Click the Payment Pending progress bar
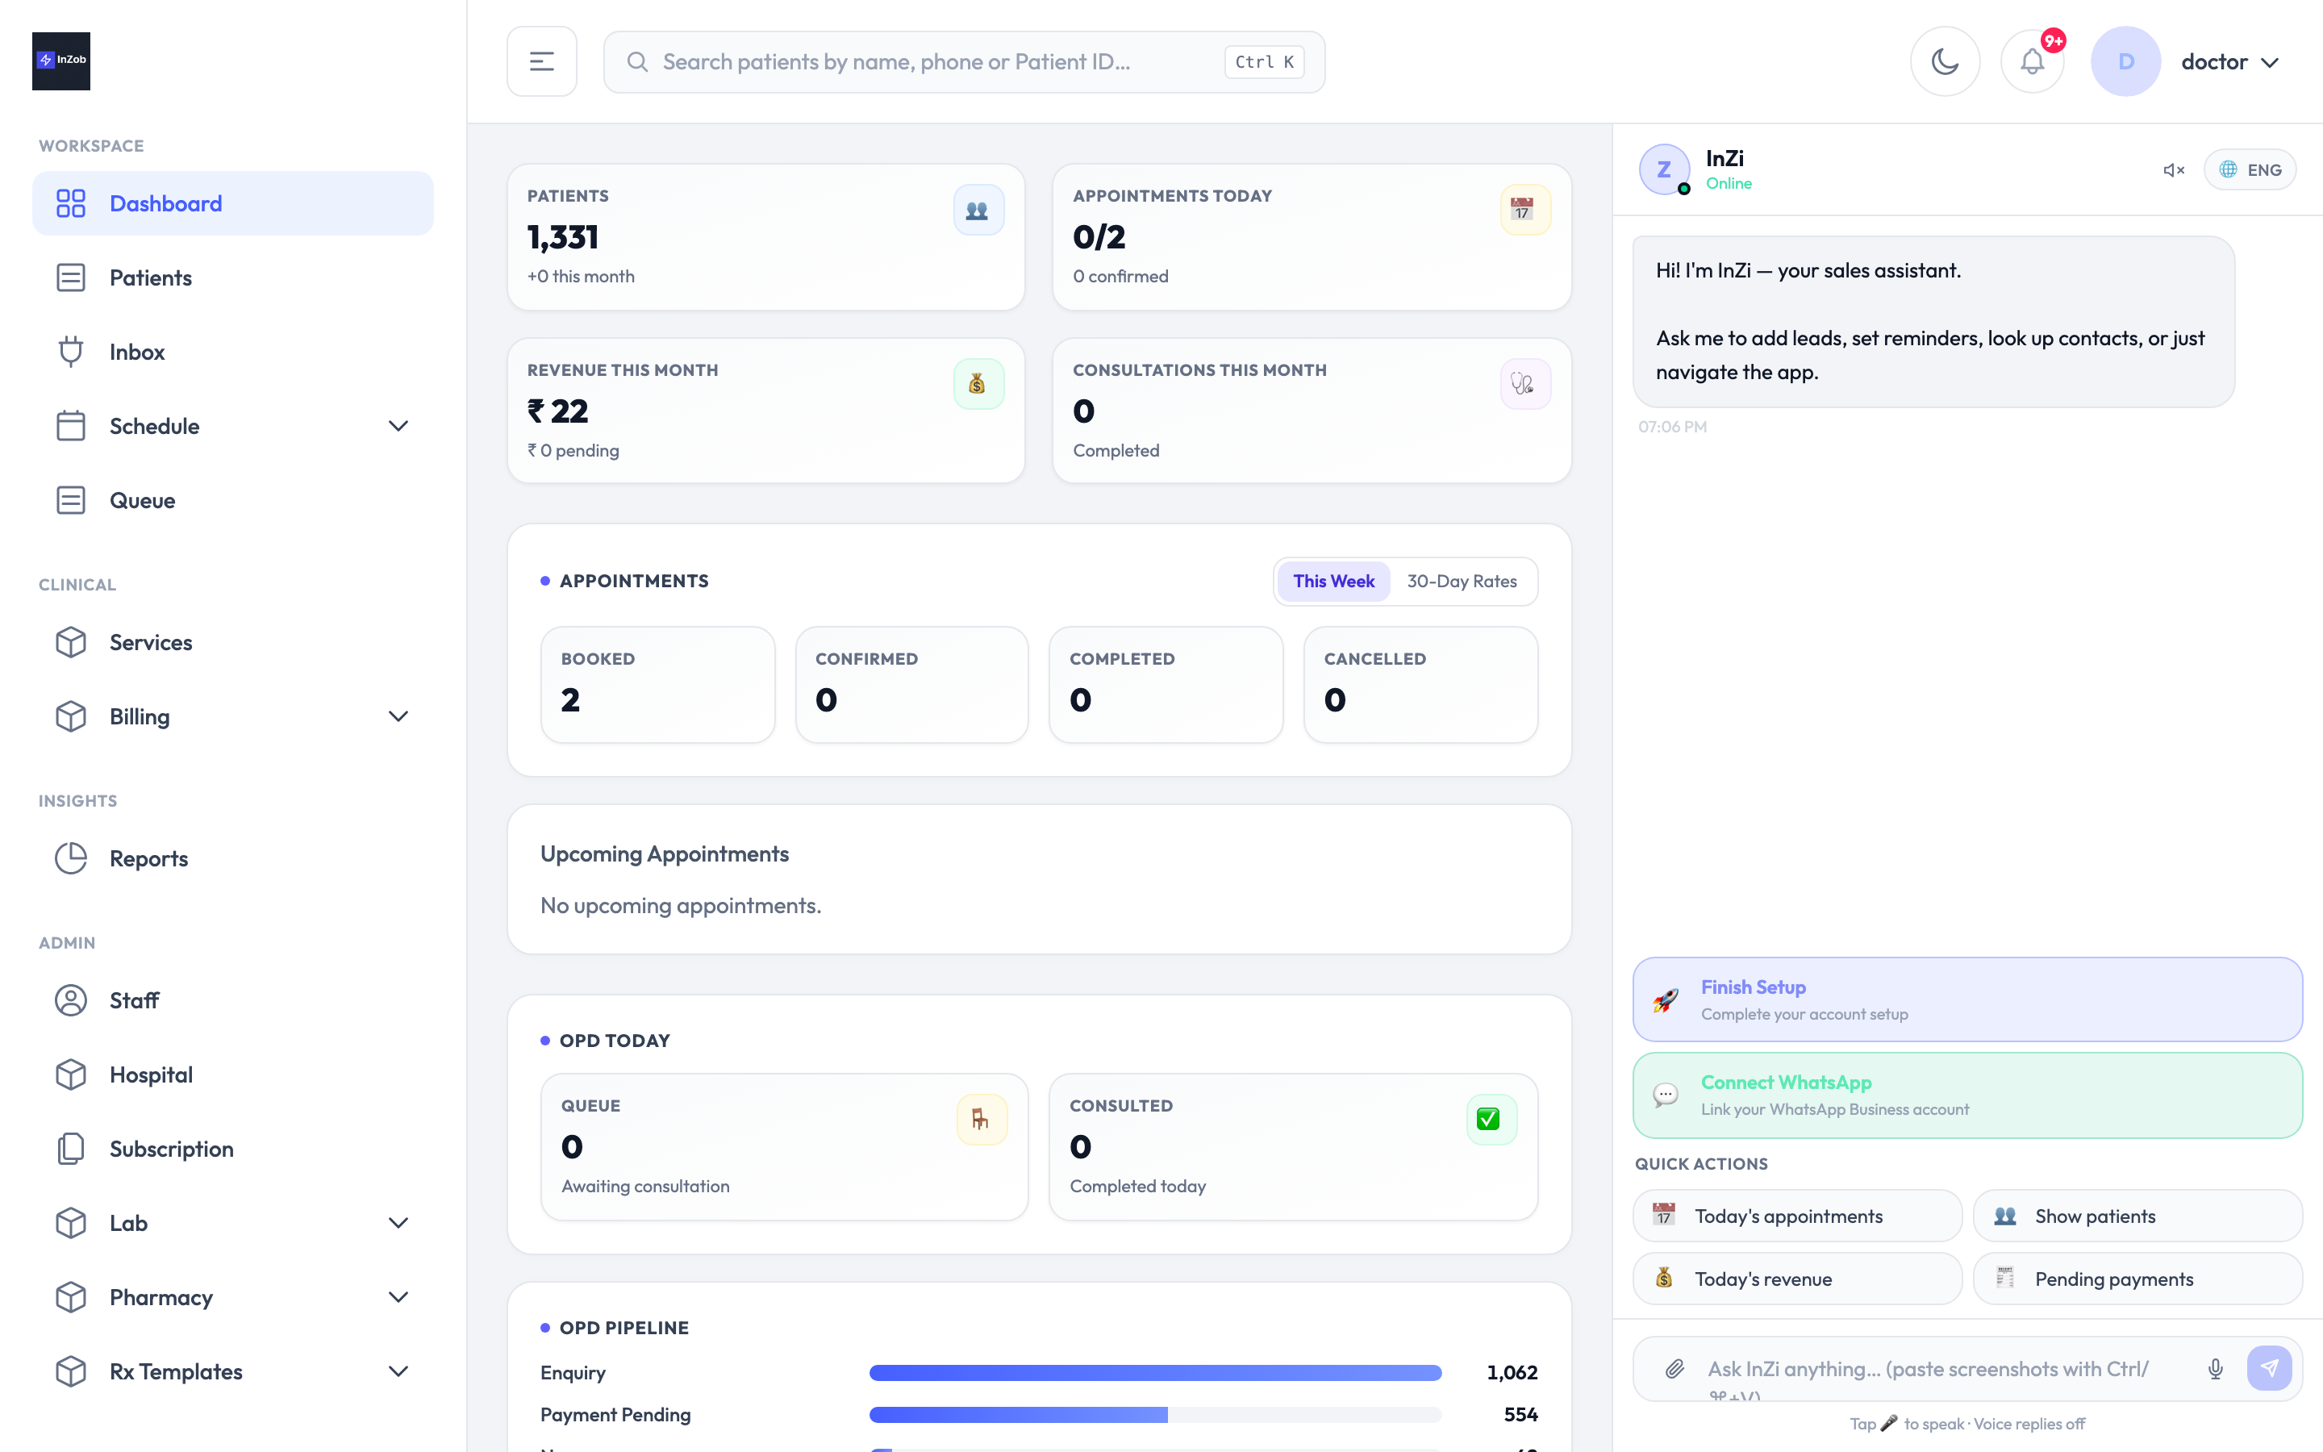 point(1155,1415)
